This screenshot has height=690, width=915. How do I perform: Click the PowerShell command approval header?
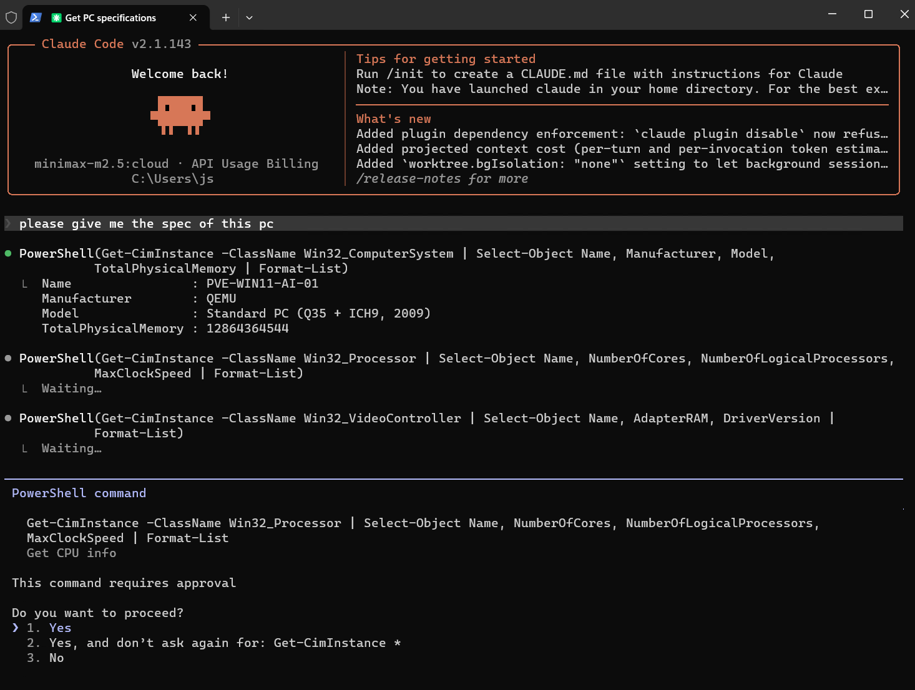[79, 493]
